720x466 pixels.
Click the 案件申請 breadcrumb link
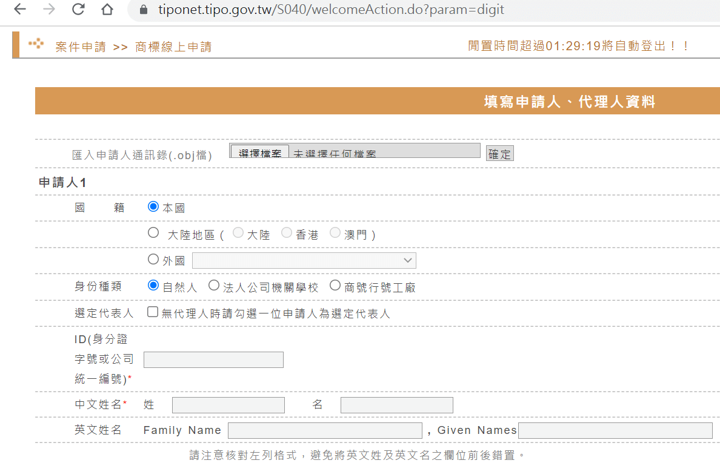point(81,47)
